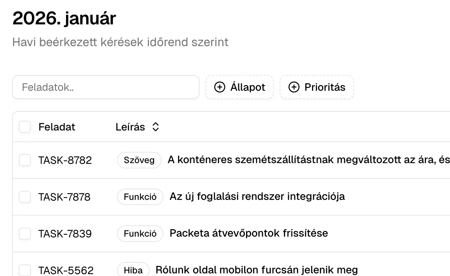The height and width of the screenshot is (276, 450).
Task: Click the plus icon in Állapot filter
Action: point(219,87)
